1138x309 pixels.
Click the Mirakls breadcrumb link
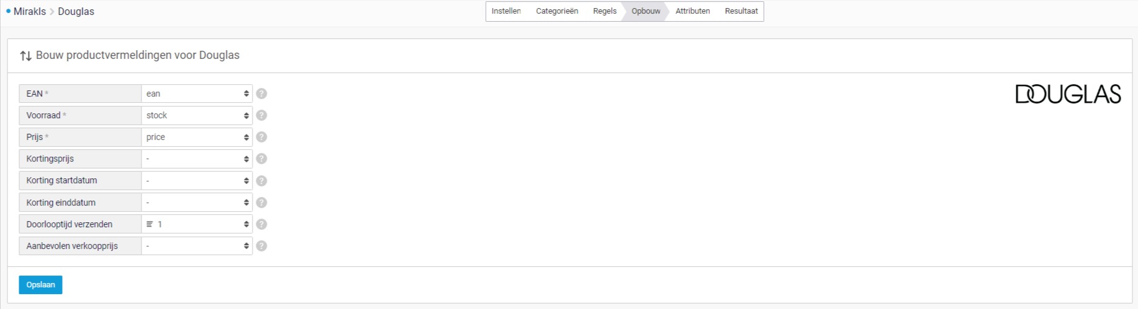tap(30, 11)
